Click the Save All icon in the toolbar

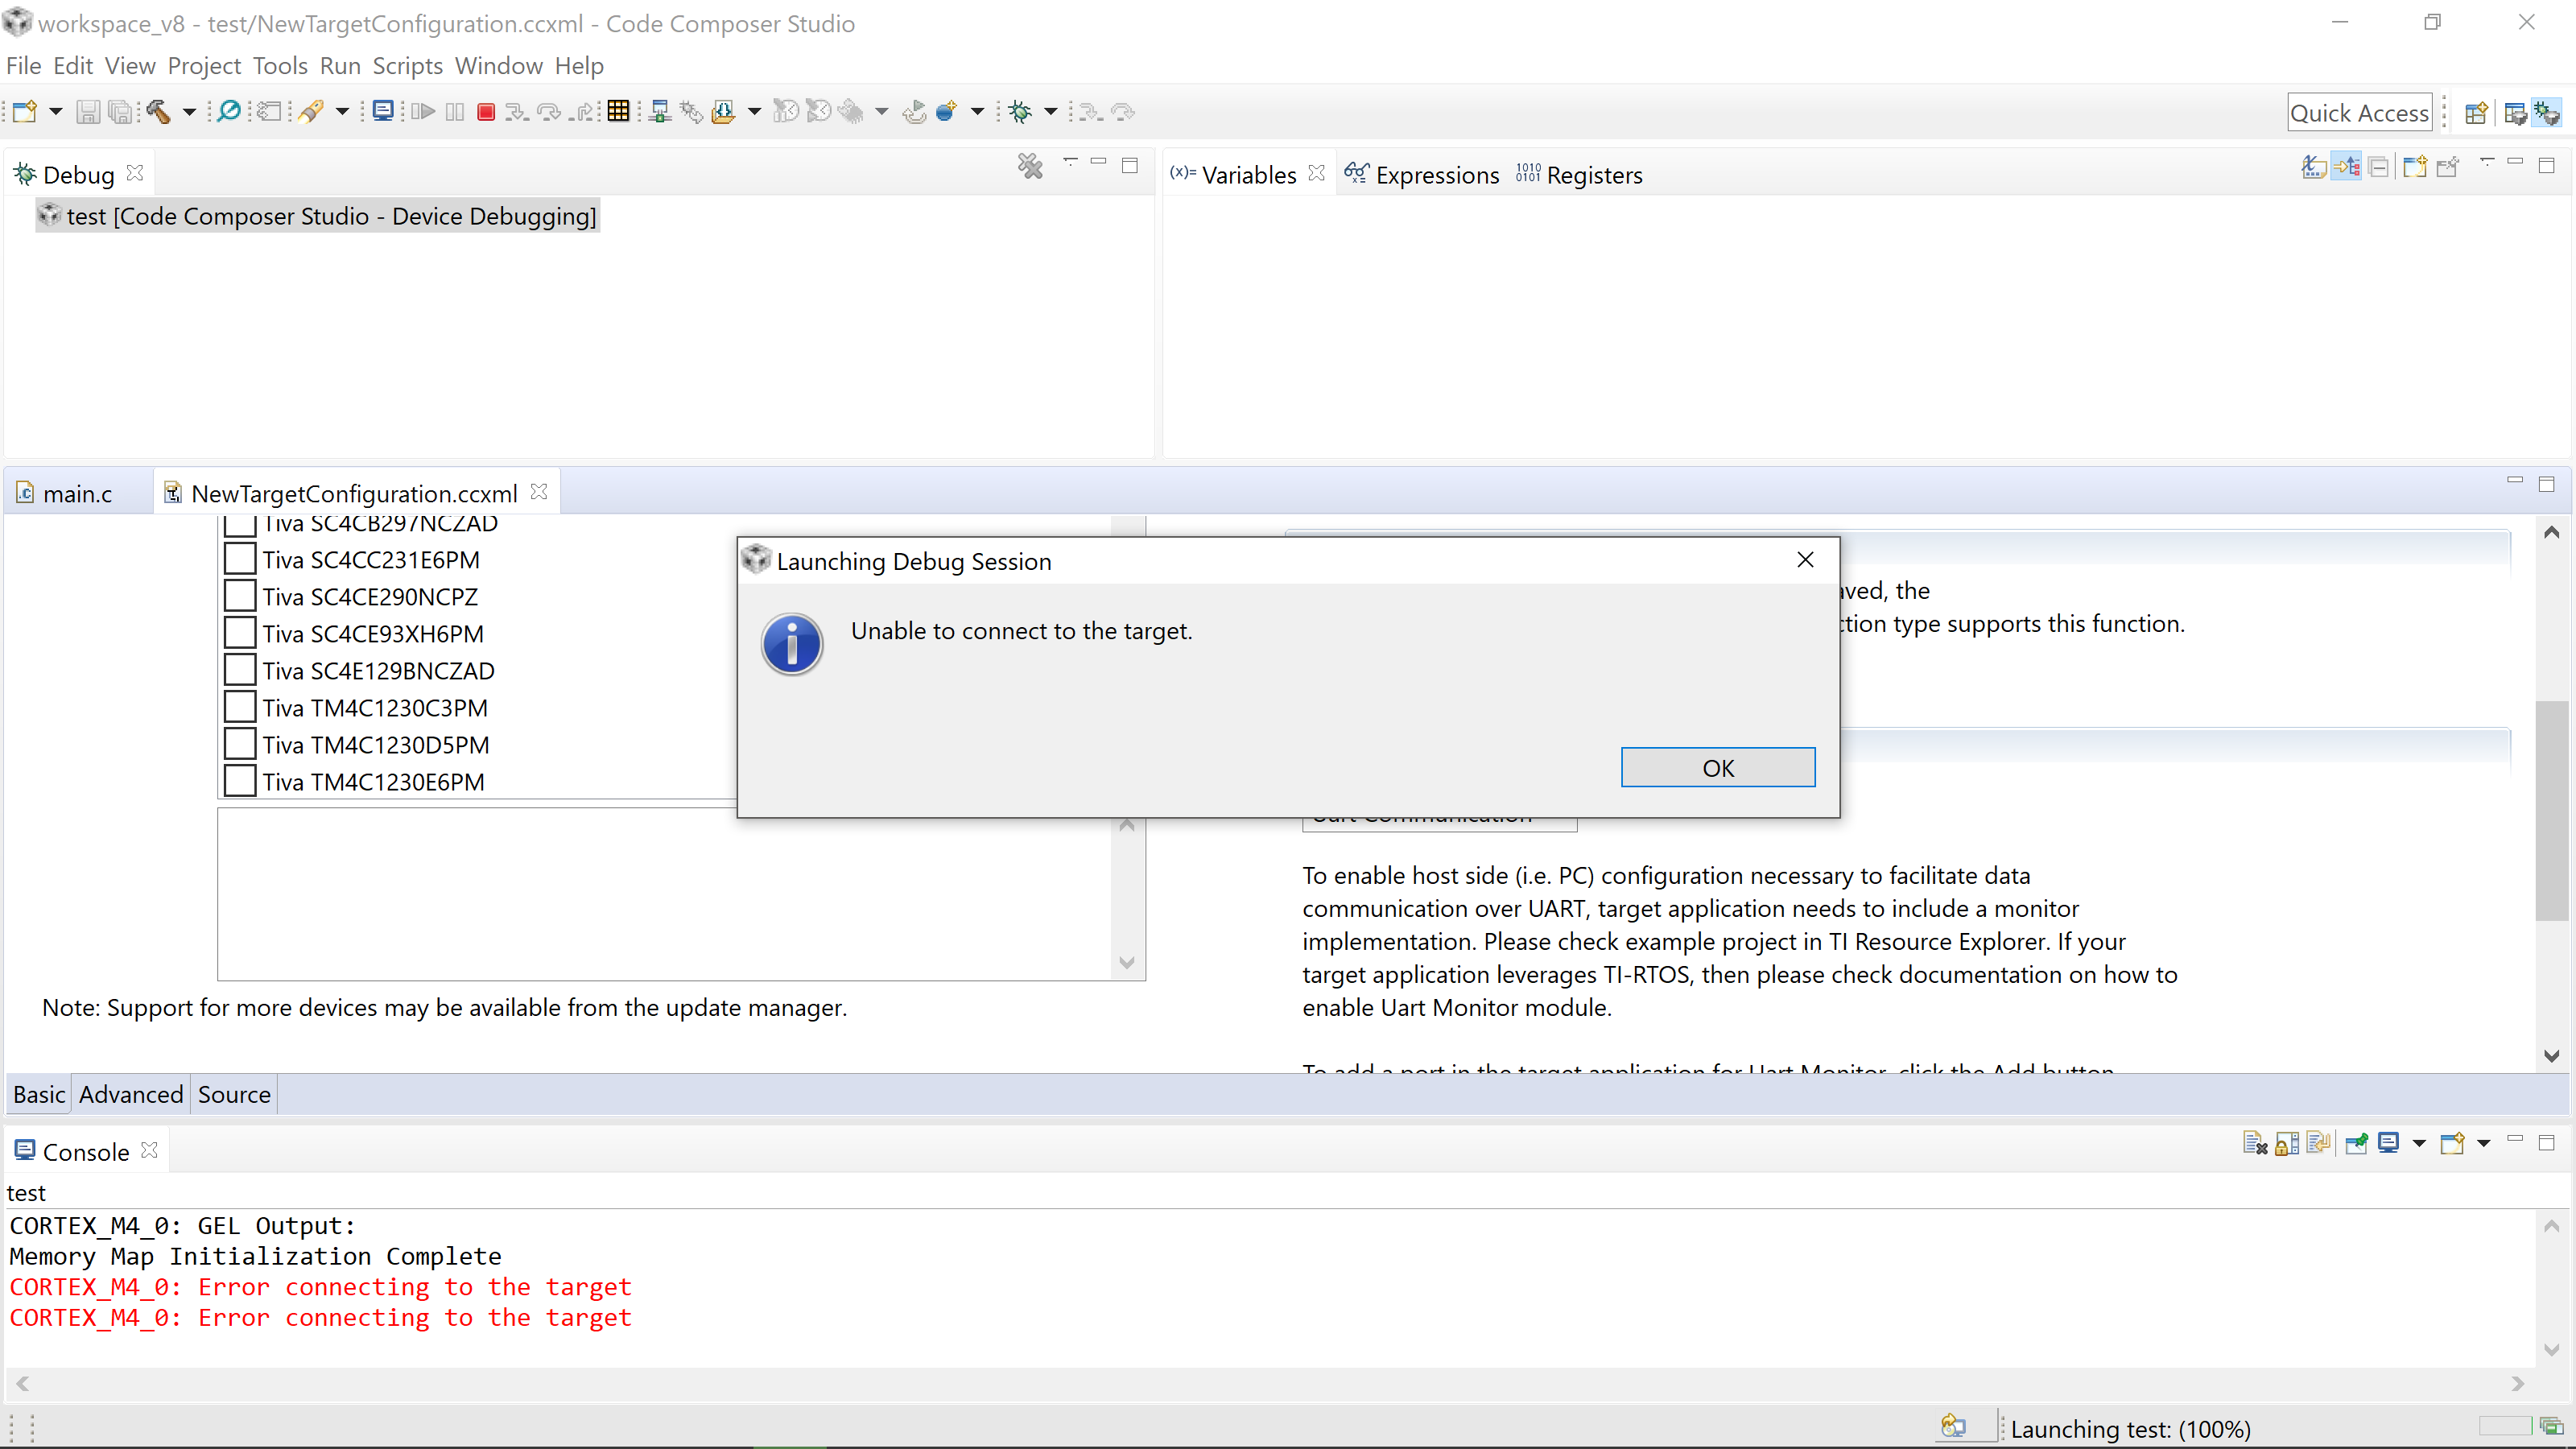(x=120, y=112)
